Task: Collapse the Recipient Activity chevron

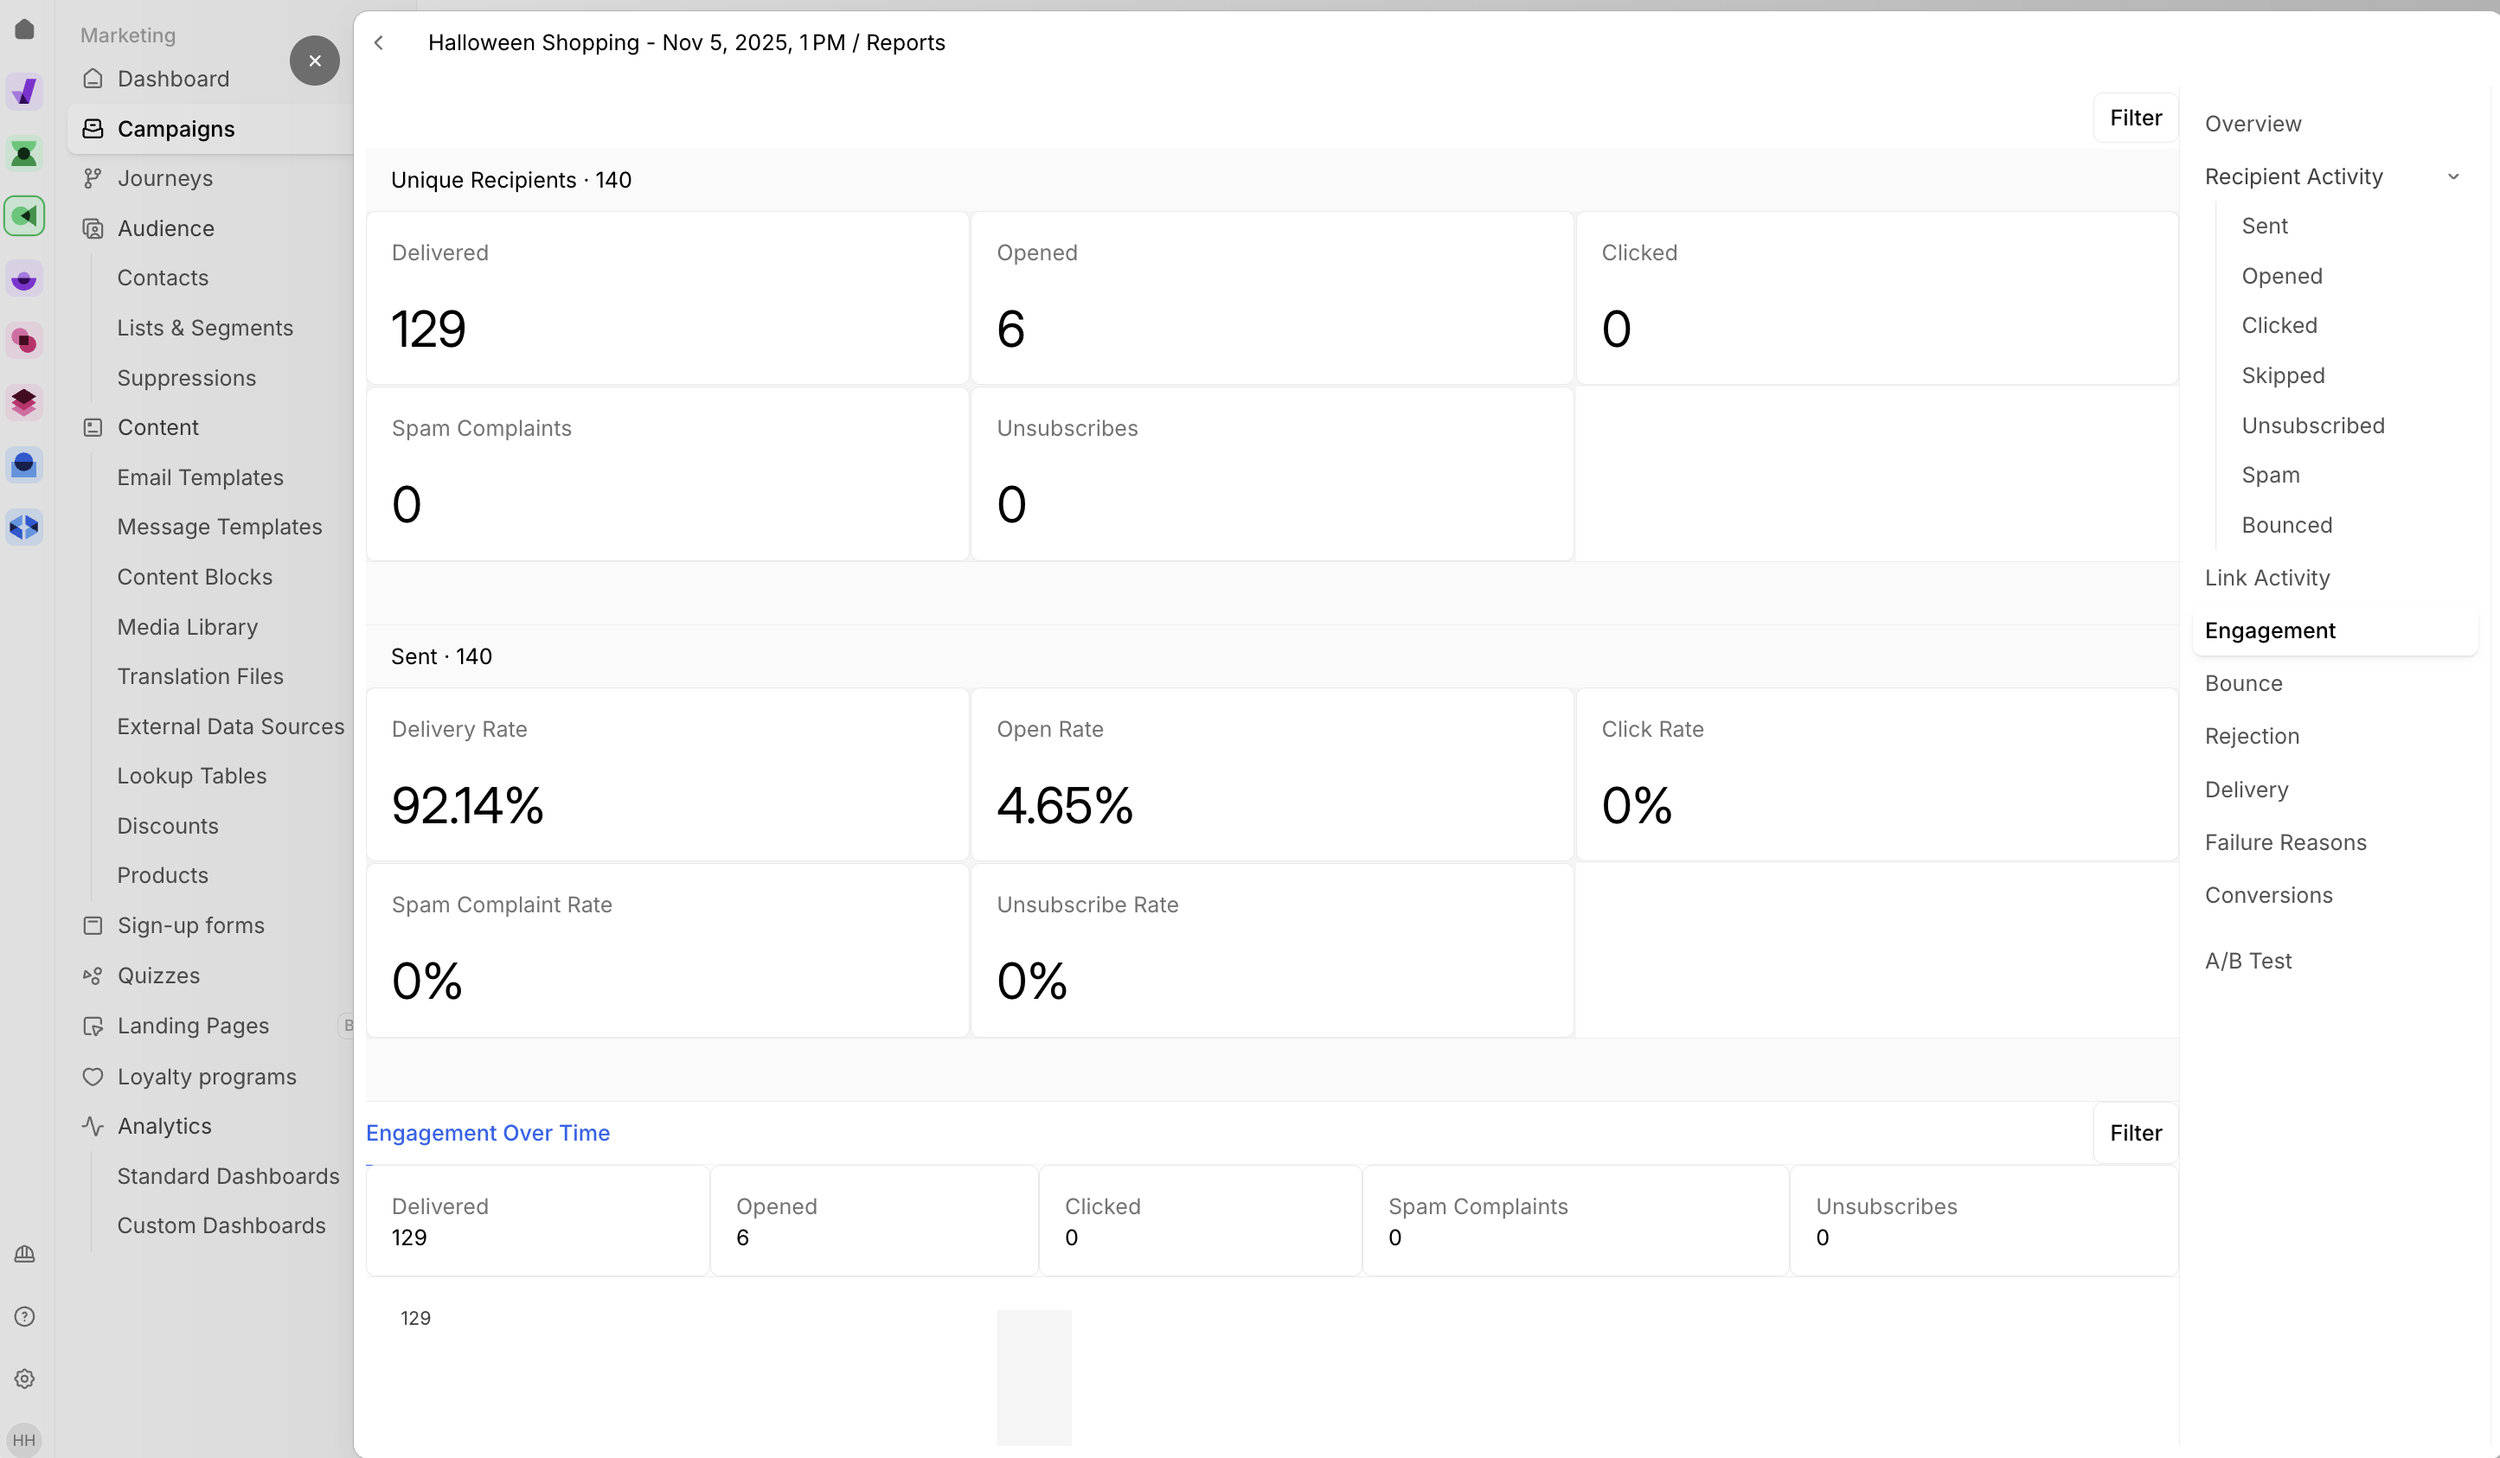Action: click(x=2452, y=176)
